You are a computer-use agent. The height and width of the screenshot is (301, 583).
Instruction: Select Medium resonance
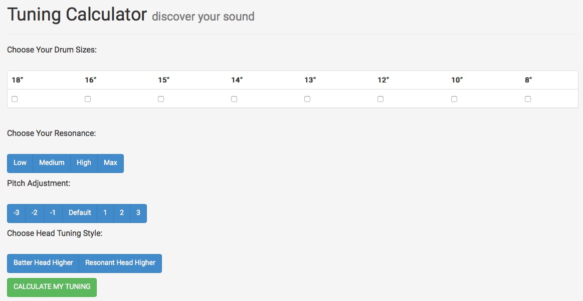pyautogui.click(x=51, y=163)
